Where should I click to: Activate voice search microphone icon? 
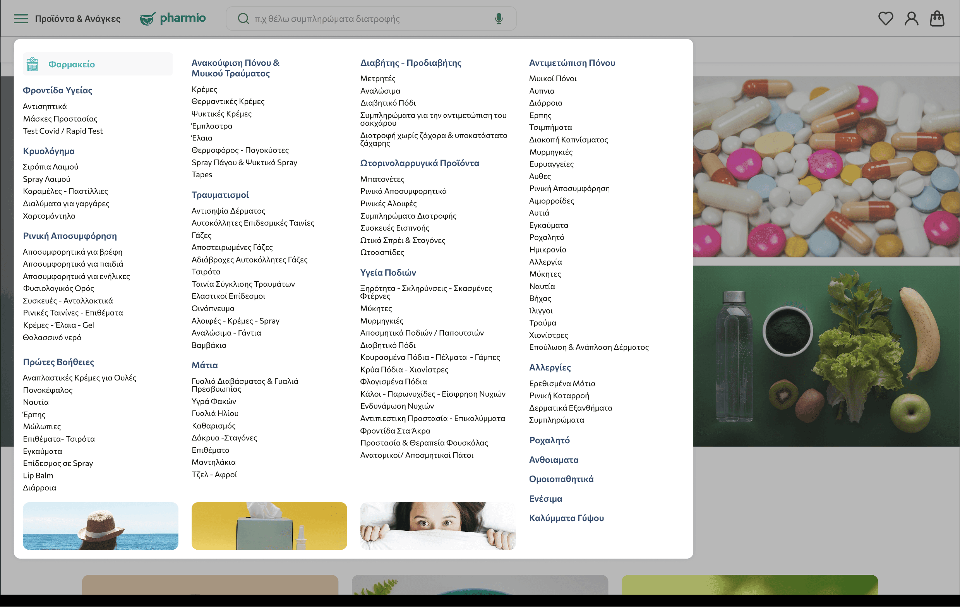point(499,19)
